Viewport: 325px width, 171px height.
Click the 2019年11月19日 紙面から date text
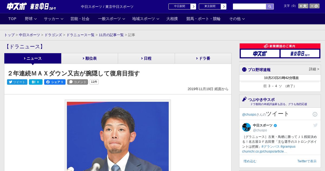[x=208, y=89]
